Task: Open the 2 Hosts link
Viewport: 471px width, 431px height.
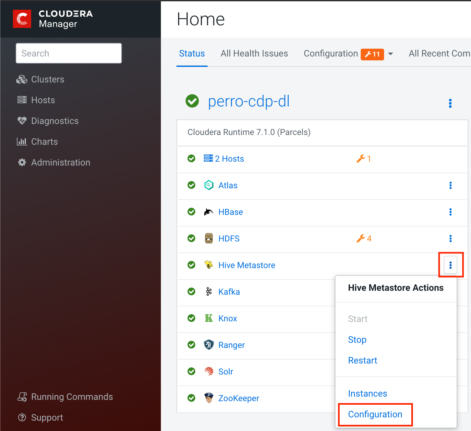Action: coord(230,159)
